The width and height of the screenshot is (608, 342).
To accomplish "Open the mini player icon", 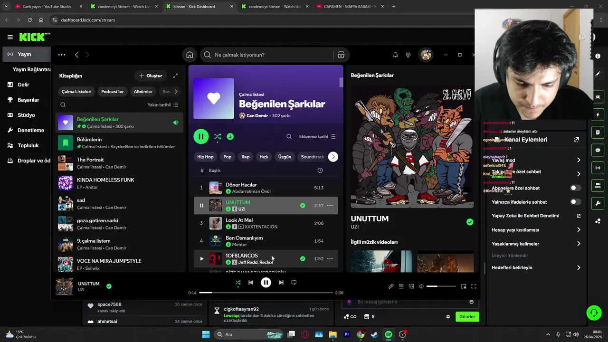I will pyautogui.click(x=464, y=286).
